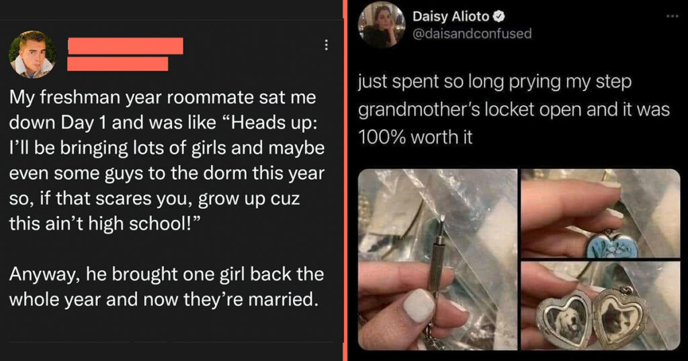Click the redacted username bar on left tweet
This screenshot has height=361, width=688.
tap(126, 46)
